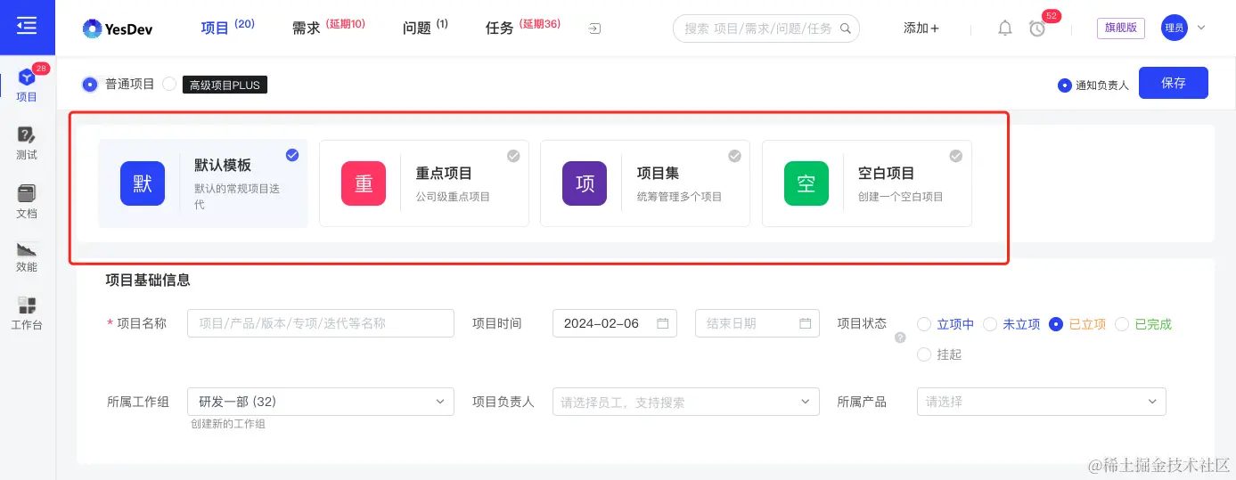This screenshot has height=480, width=1236.
Task: Click the 保存 button
Action: [1174, 83]
